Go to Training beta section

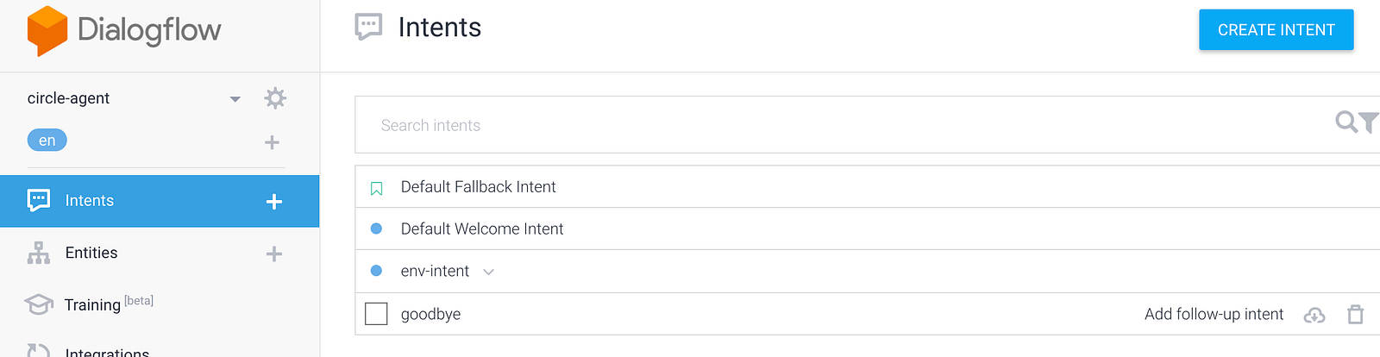pos(92,304)
